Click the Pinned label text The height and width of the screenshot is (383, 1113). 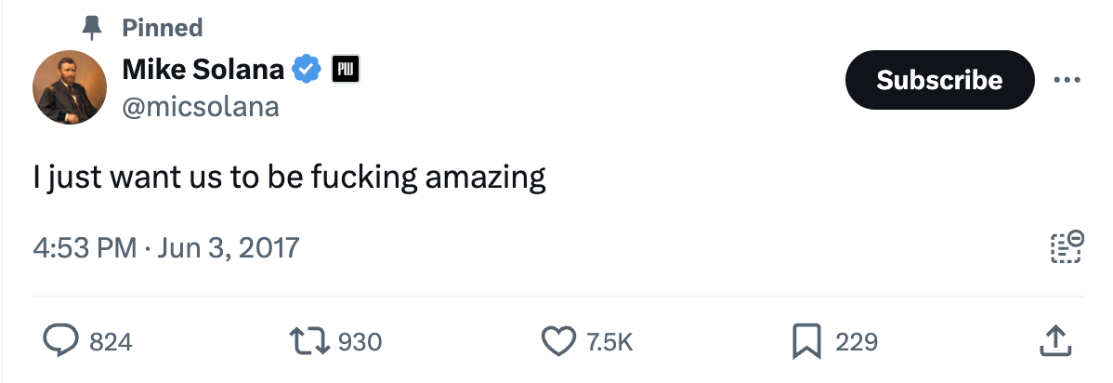[163, 28]
